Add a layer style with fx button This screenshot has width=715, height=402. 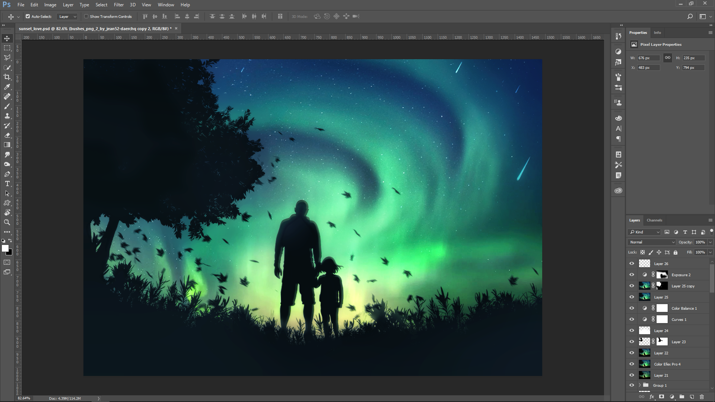[652, 397]
